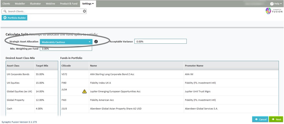The height and width of the screenshot is (124, 284).
Task: Click the 55.00% target mix value
Action: [40, 74]
